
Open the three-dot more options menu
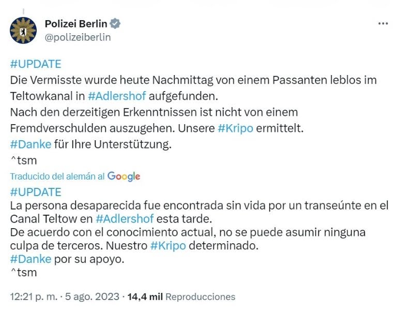coord(383,24)
